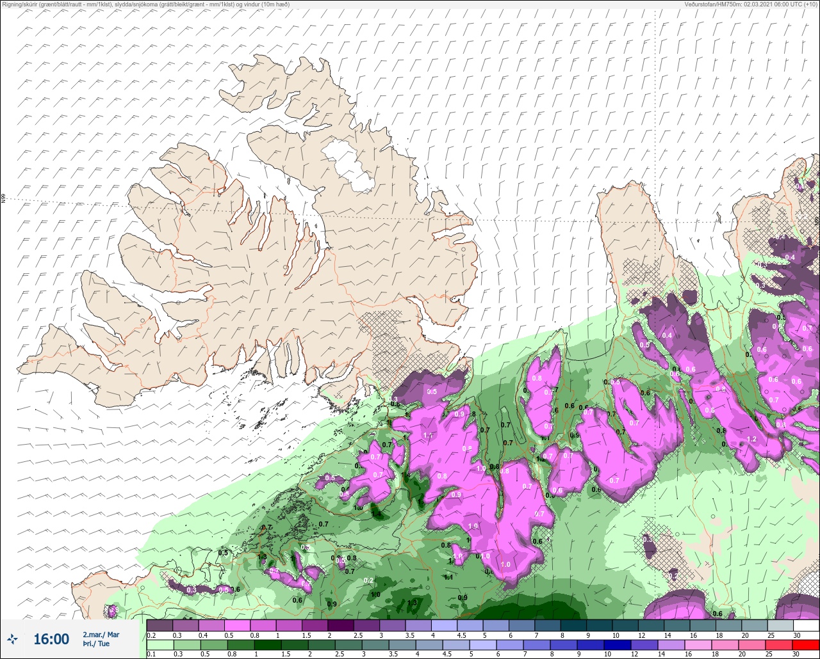Click the N99 latitude label on left edge
The width and height of the screenshot is (820, 659).
tap(3, 199)
